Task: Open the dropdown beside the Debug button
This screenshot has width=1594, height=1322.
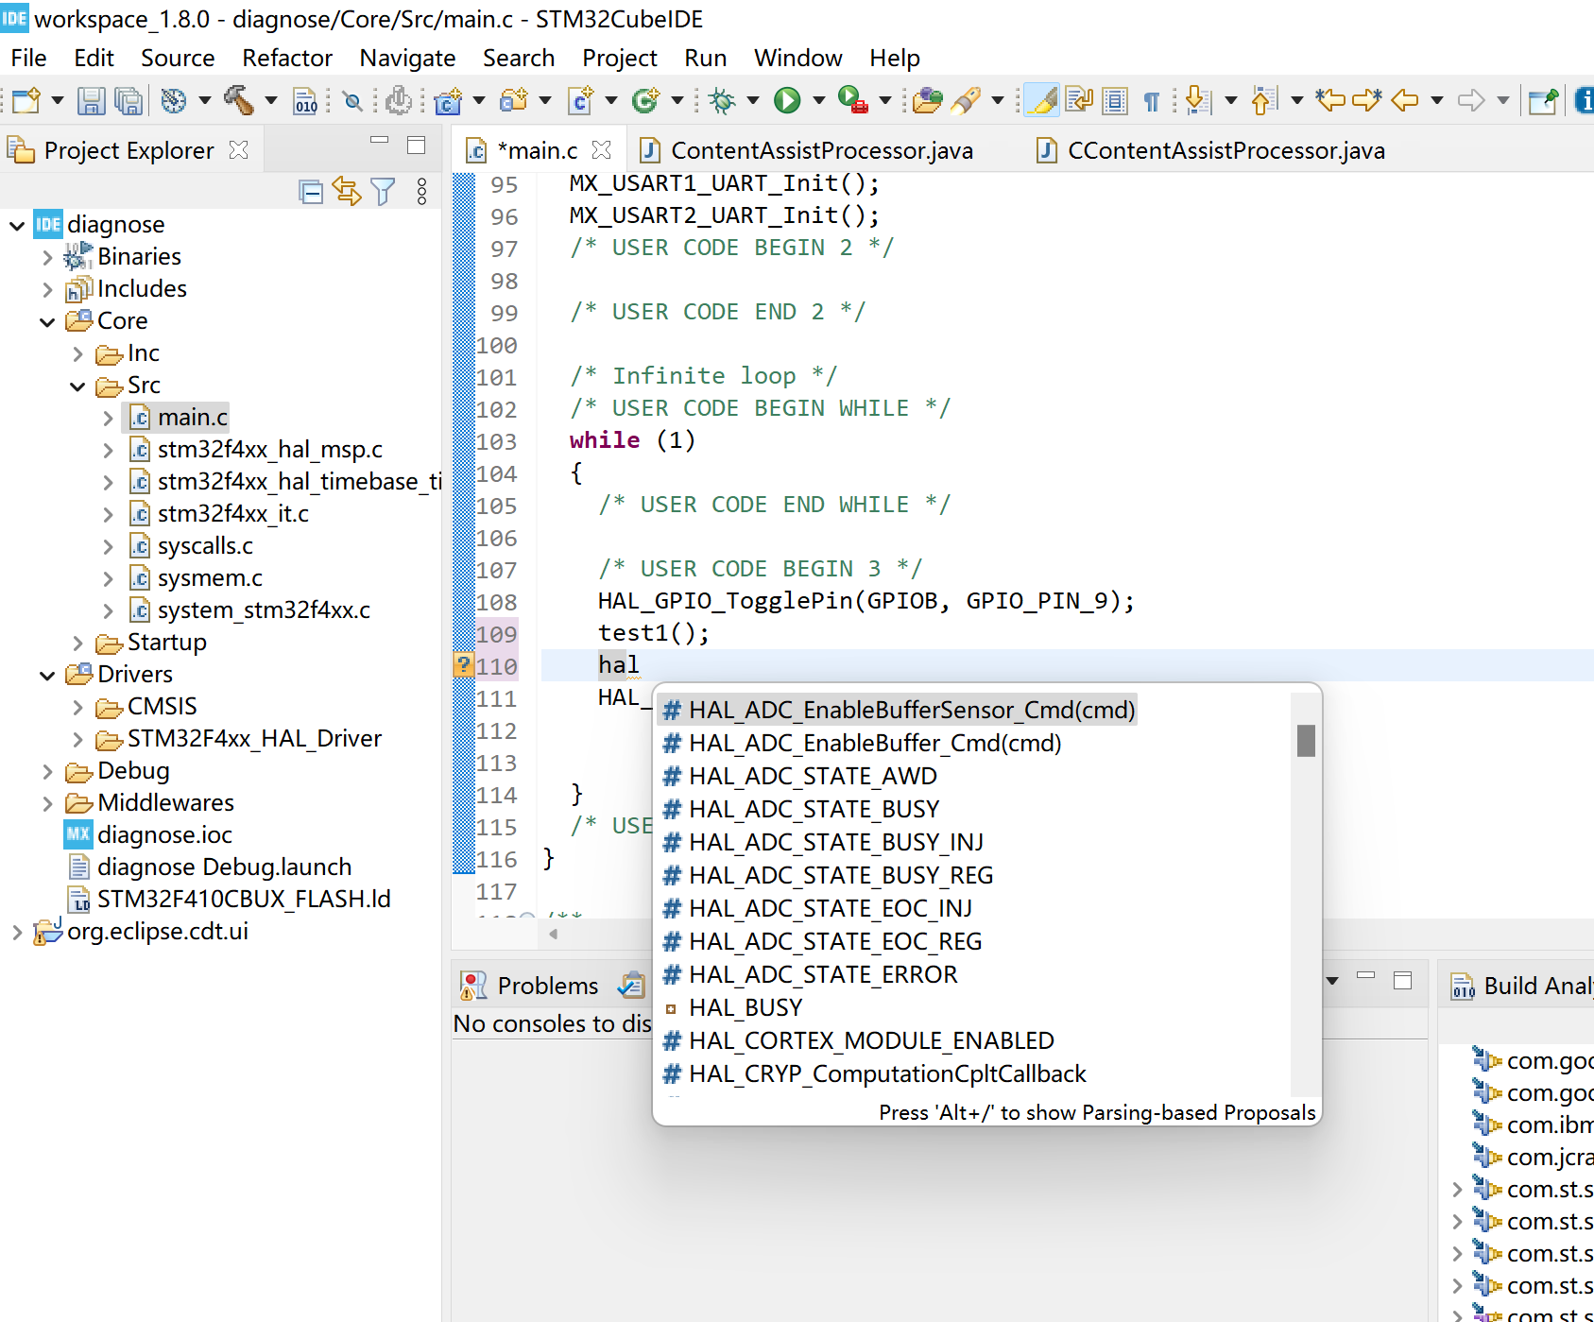Action: click(752, 99)
